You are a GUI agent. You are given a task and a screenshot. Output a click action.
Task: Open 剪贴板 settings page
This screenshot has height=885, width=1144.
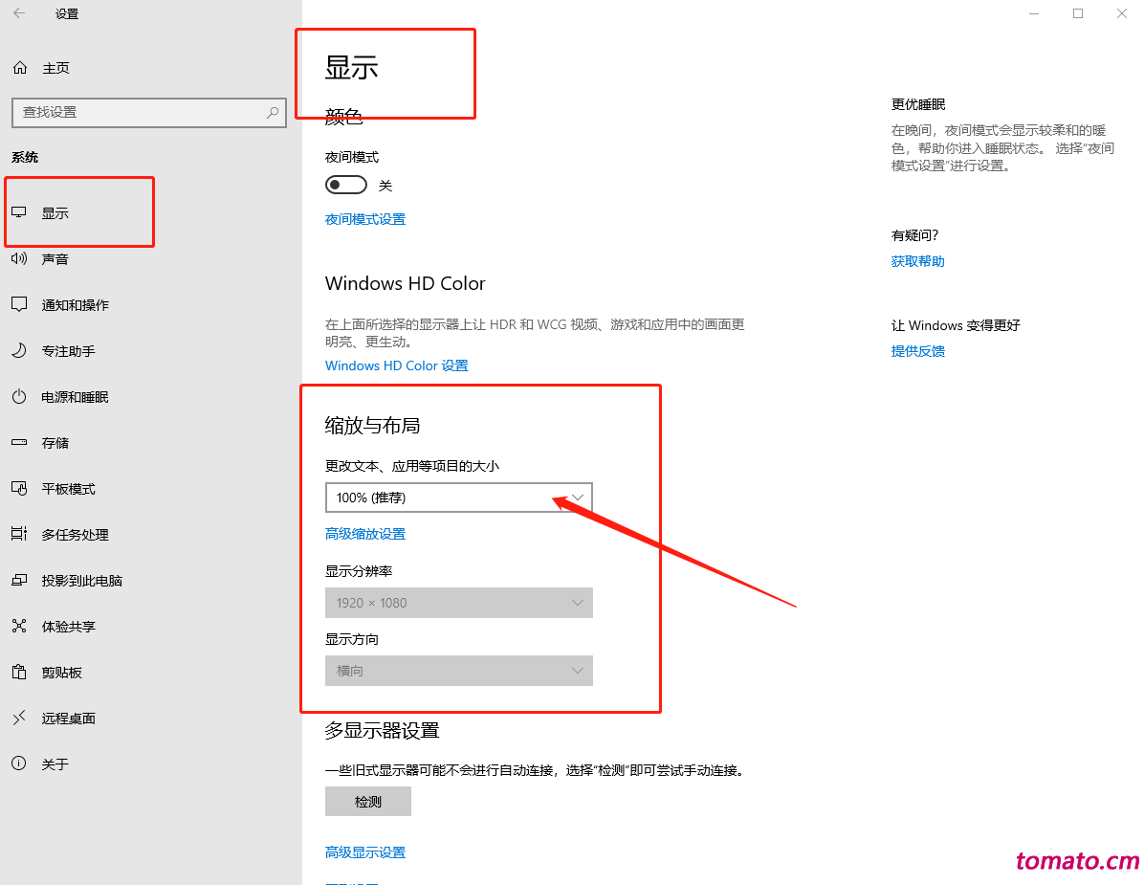pos(62,673)
